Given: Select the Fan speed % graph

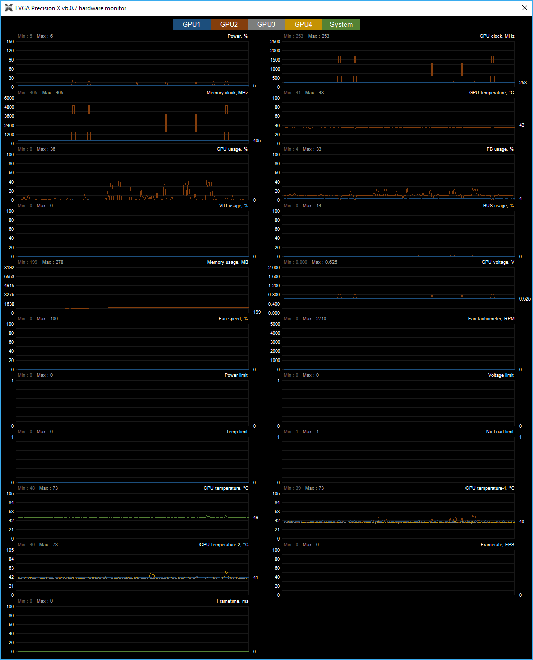Looking at the screenshot, I should tap(132, 346).
